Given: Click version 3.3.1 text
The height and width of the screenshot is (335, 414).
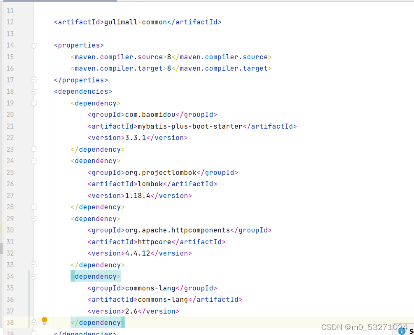Looking at the screenshot, I should [136, 138].
